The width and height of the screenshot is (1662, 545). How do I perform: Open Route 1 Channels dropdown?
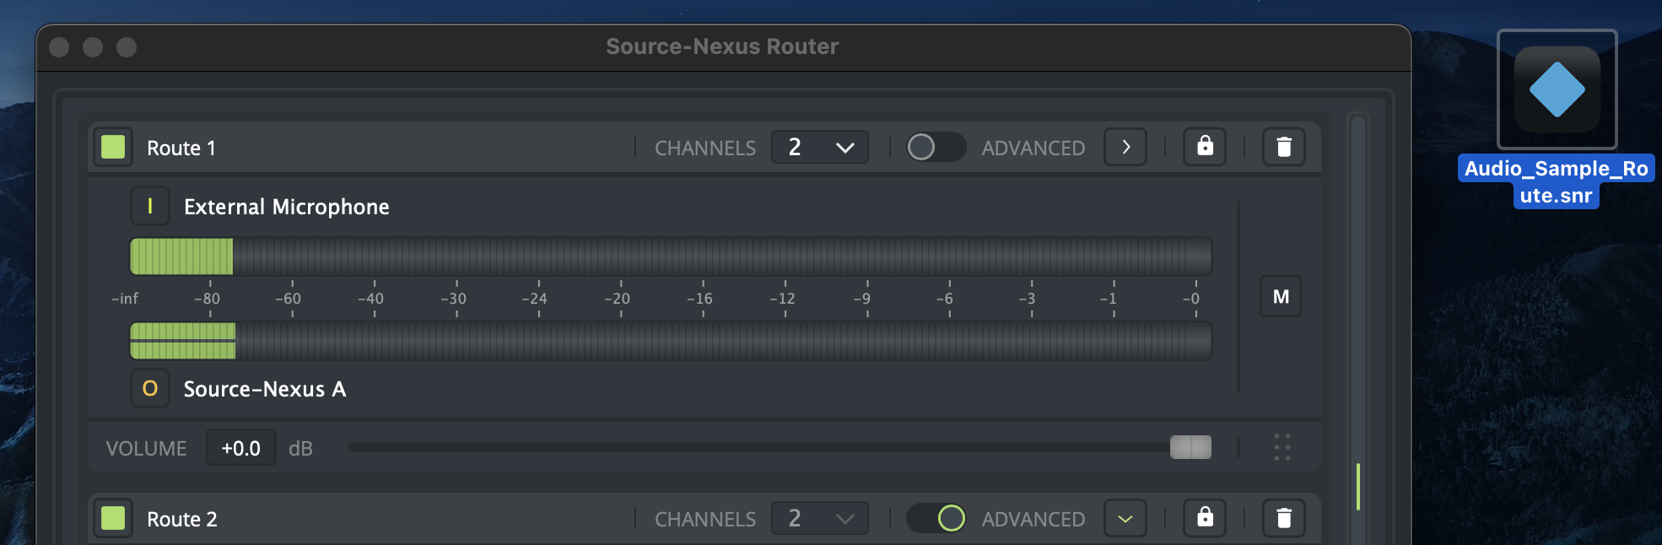point(819,147)
